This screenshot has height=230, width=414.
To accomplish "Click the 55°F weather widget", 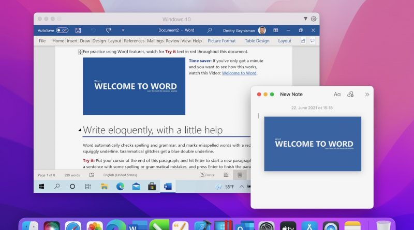I will click(x=225, y=187).
